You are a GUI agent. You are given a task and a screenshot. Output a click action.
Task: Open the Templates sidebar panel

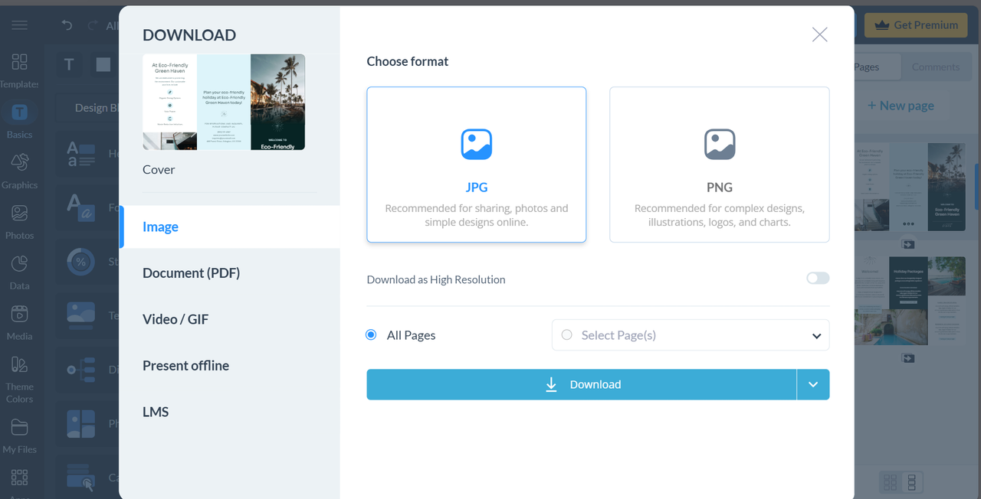tap(20, 70)
